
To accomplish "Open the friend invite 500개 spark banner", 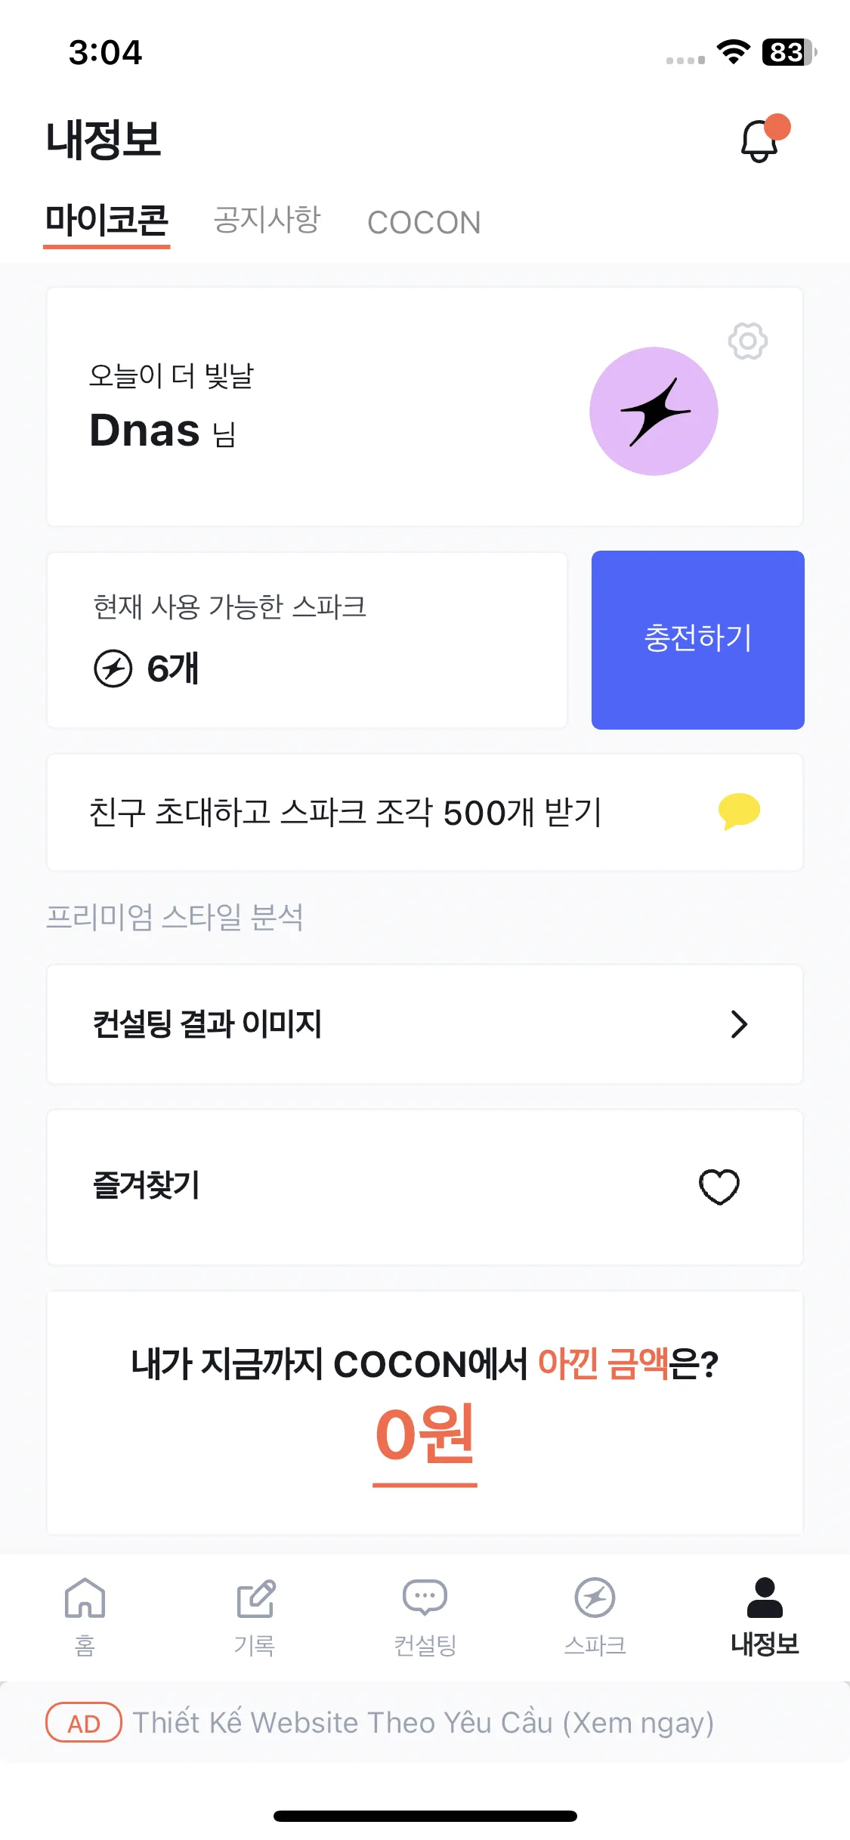I will [x=425, y=812].
